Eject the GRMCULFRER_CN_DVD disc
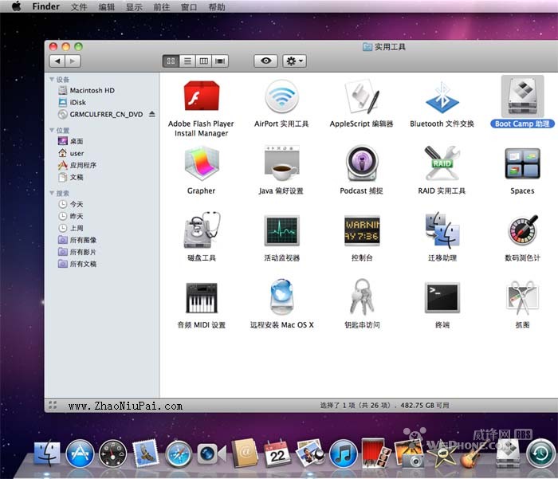This screenshot has height=479, width=558. click(x=152, y=115)
